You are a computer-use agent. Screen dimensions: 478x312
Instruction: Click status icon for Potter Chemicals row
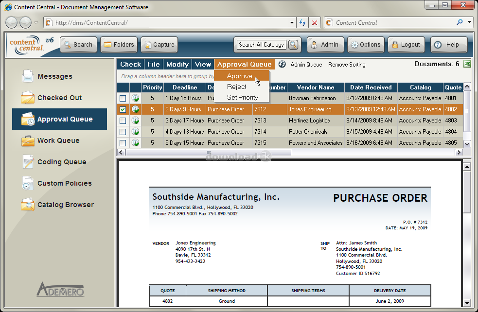(135, 132)
